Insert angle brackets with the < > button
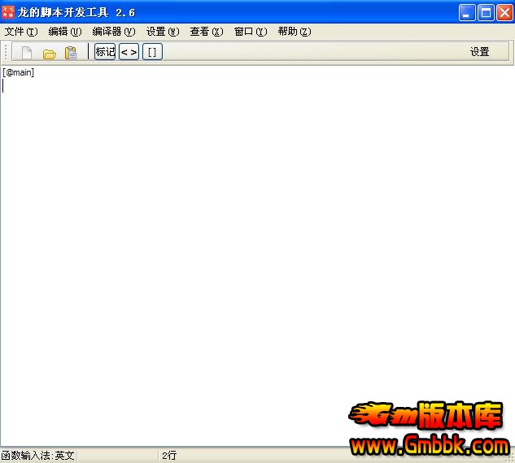Viewport: 515px width, 463px height. [129, 52]
